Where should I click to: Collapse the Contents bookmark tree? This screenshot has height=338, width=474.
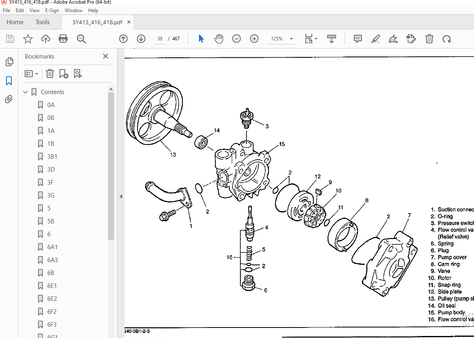click(25, 92)
